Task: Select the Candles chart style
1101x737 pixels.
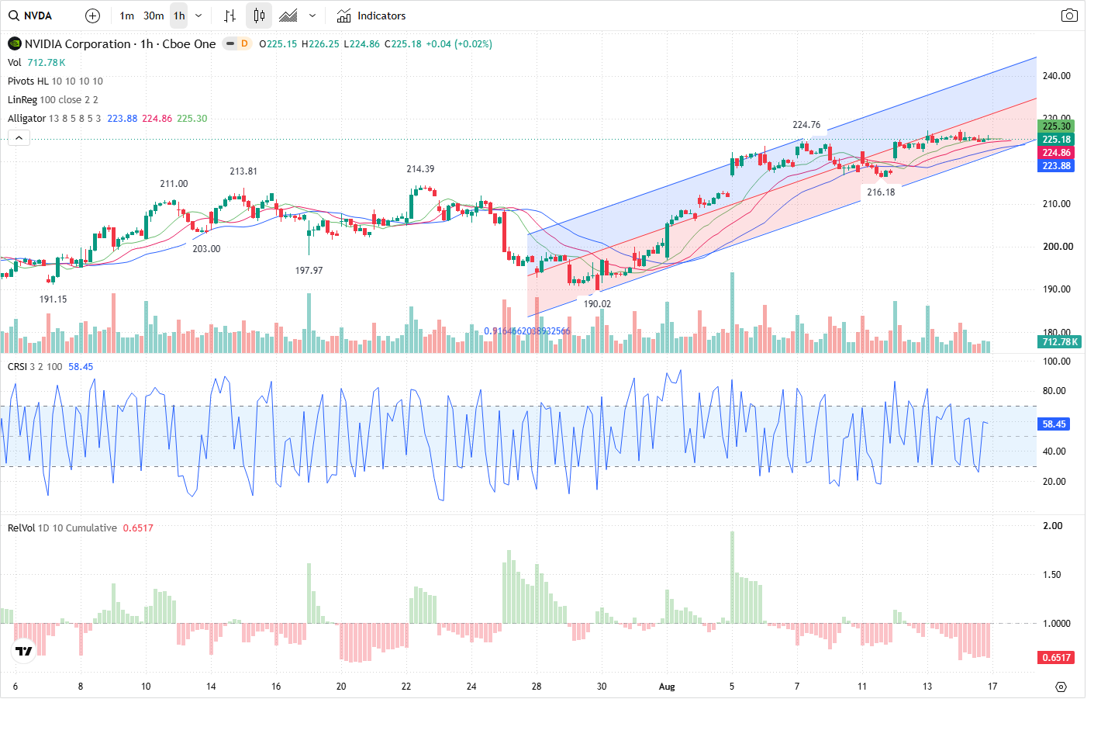Action: (x=259, y=16)
